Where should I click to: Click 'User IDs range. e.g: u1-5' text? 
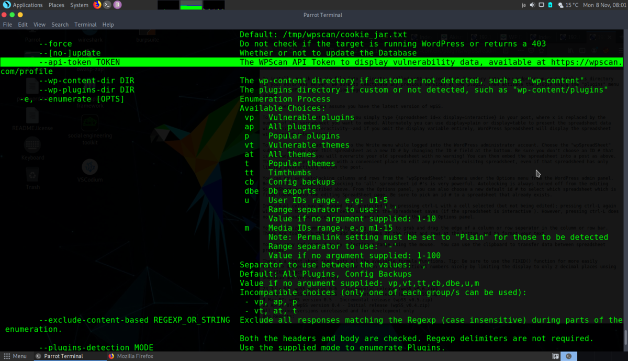click(328, 200)
